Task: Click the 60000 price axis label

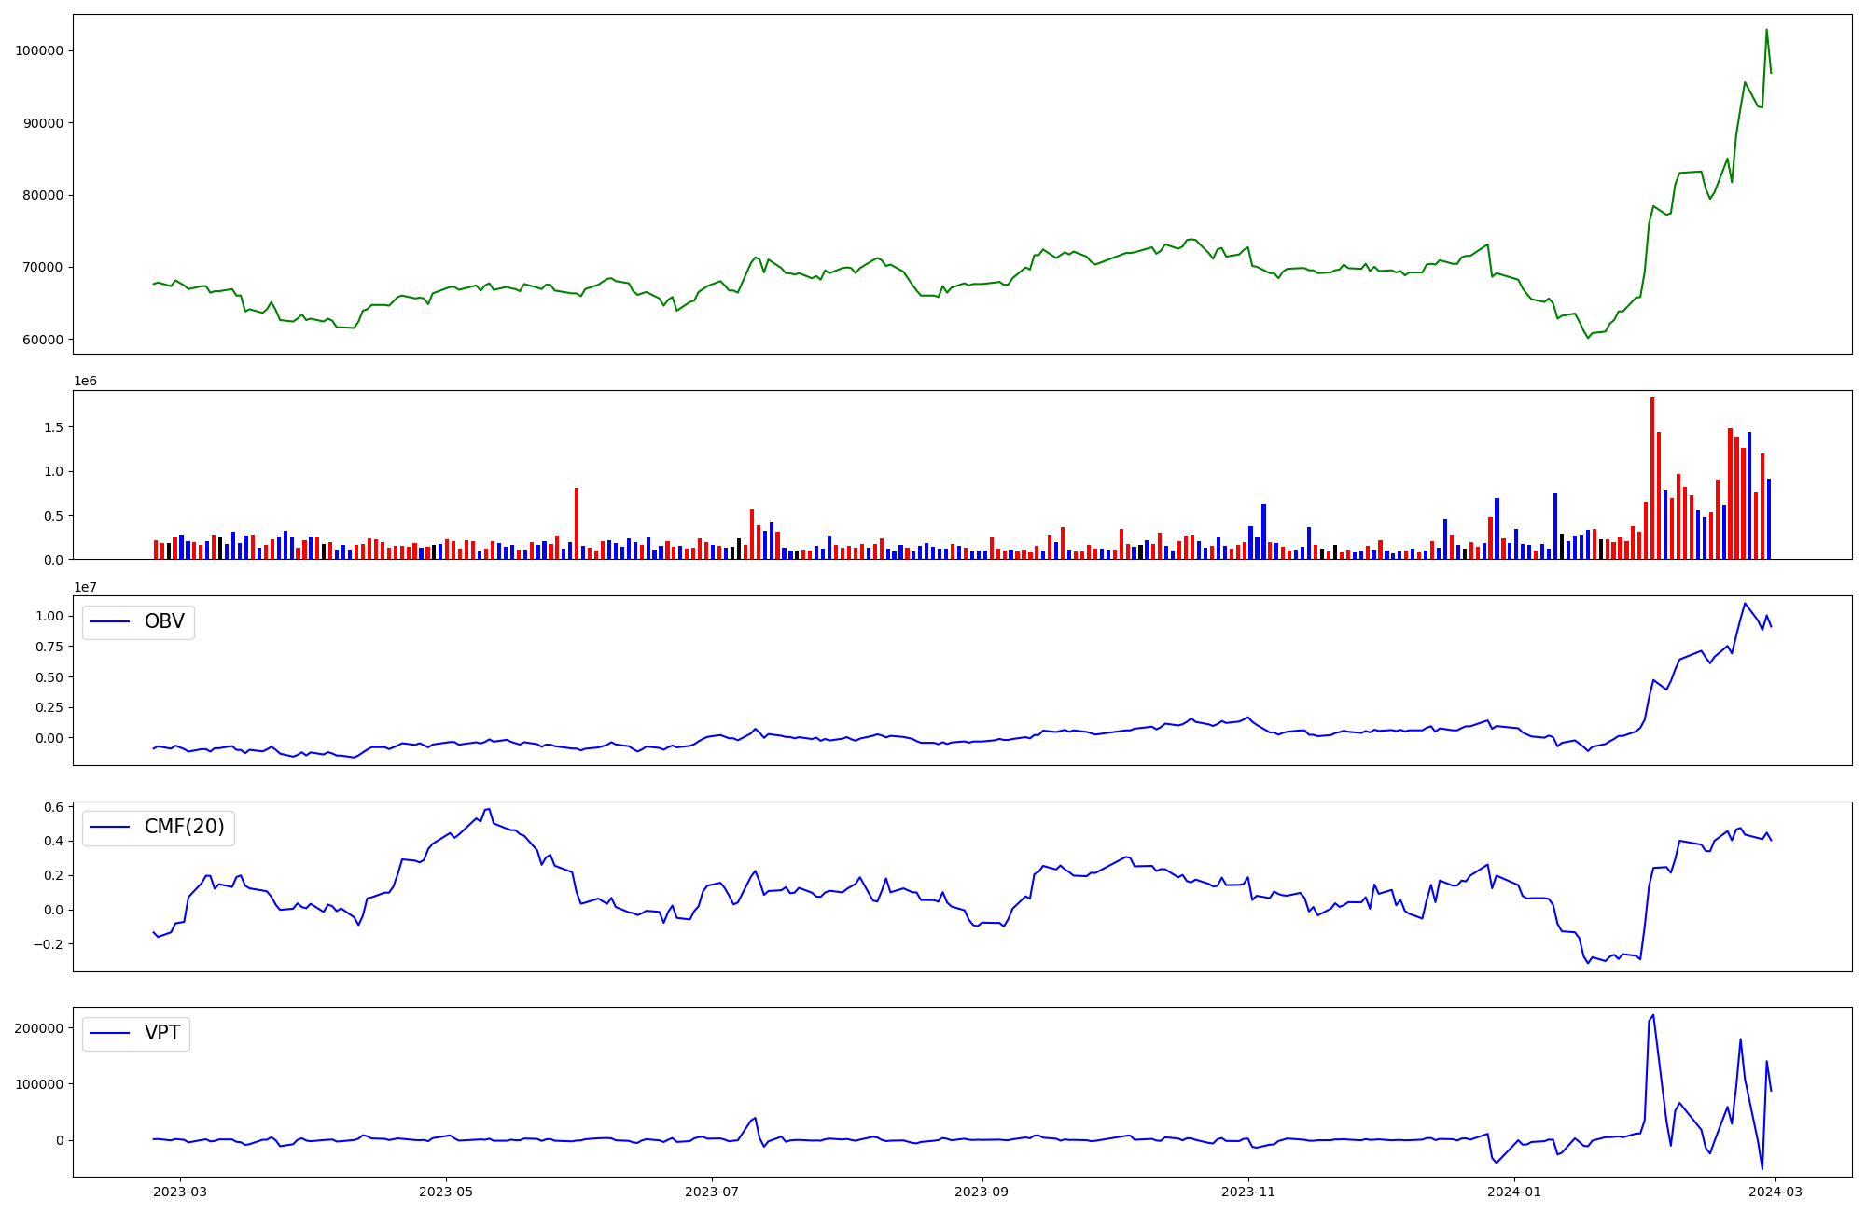Action: coord(42,340)
